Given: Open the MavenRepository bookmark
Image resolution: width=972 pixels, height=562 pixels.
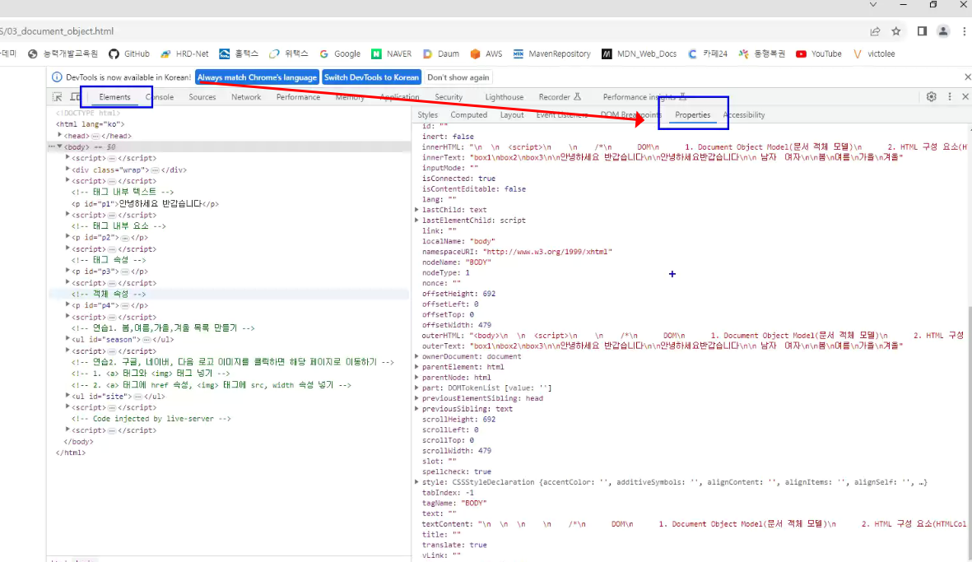Looking at the screenshot, I should click(x=551, y=54).
